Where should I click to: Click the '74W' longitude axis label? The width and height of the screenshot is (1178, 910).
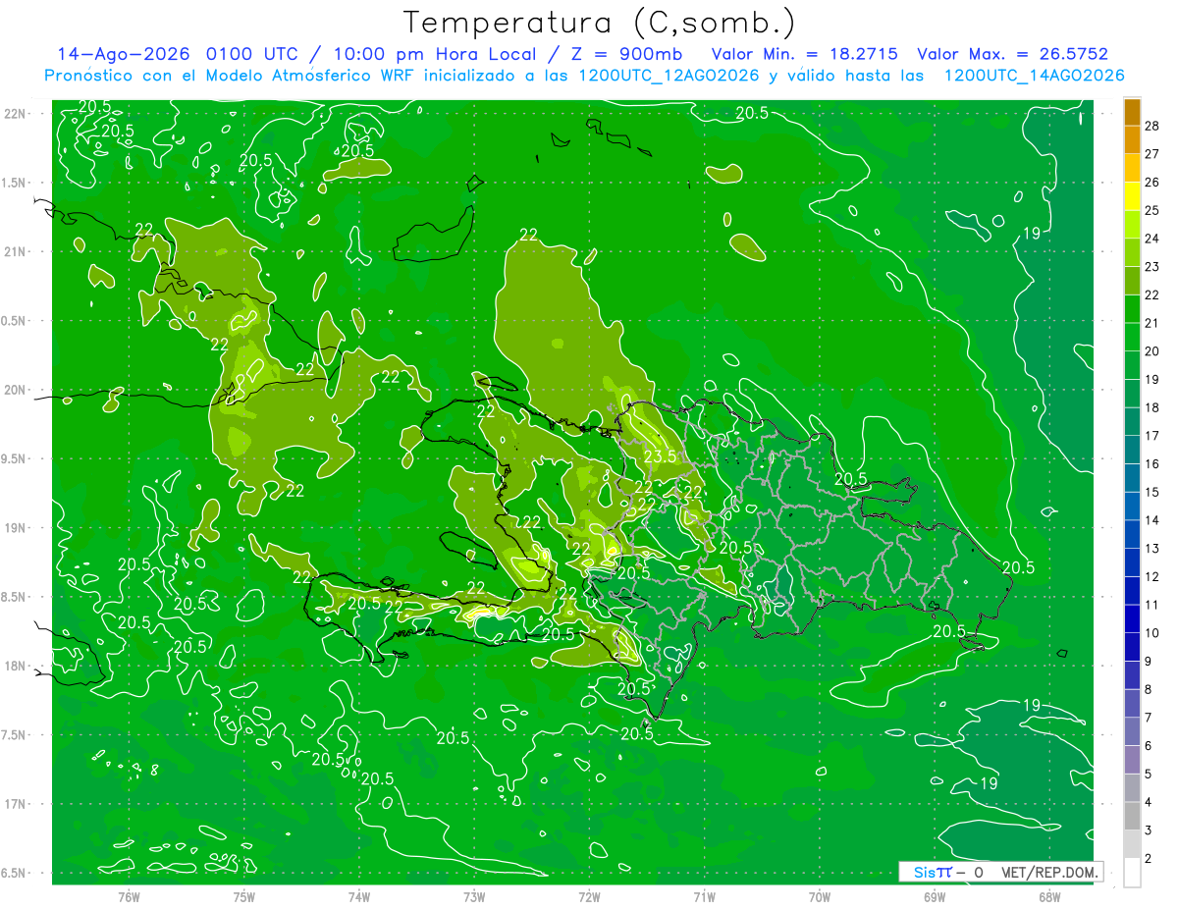tap(359, 897)
